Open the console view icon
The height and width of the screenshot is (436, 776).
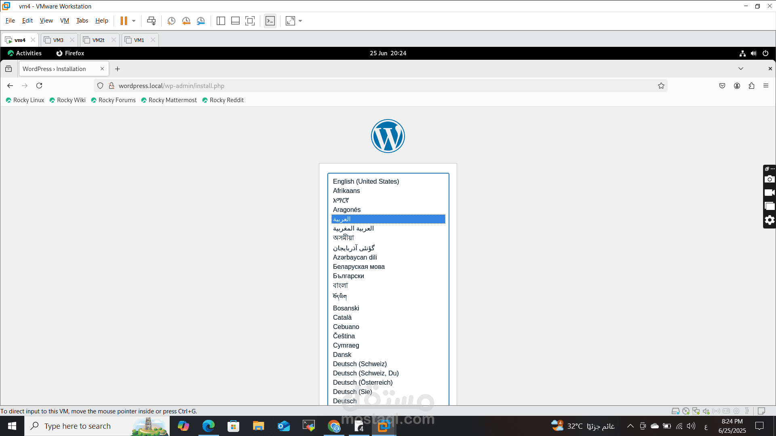[270, 21]
